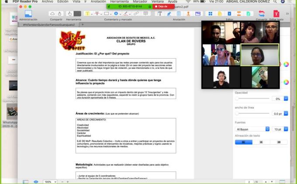Open the Convertir tool

click(x=262, y=14)
